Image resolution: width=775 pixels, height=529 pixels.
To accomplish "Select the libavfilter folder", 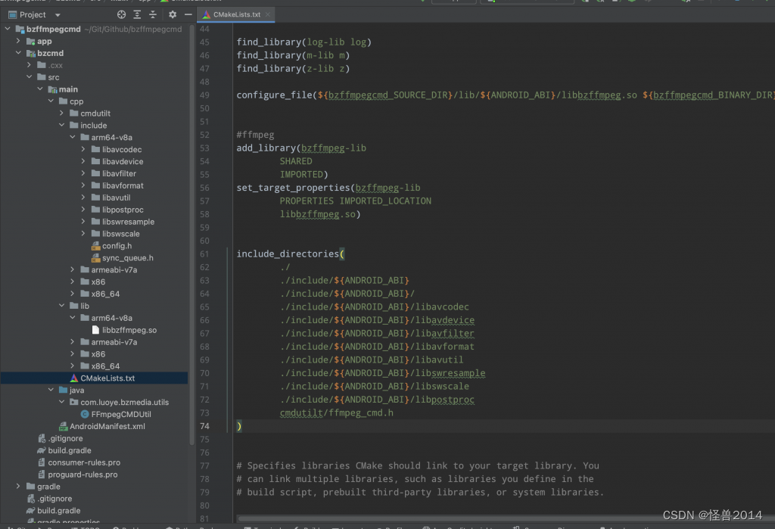I will (x=119, y=173).
